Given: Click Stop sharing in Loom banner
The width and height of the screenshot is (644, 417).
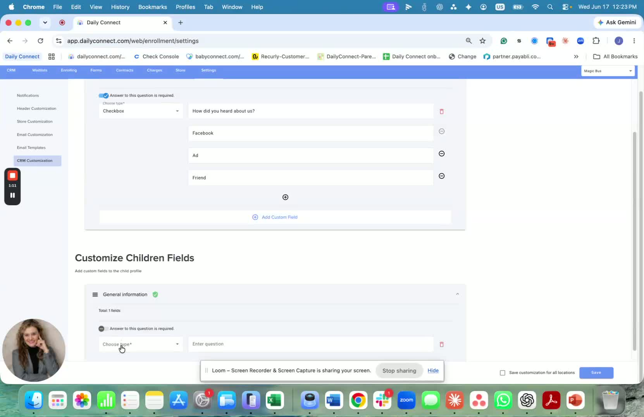Looking at the screenshot, I should click(x=399, y=371).
